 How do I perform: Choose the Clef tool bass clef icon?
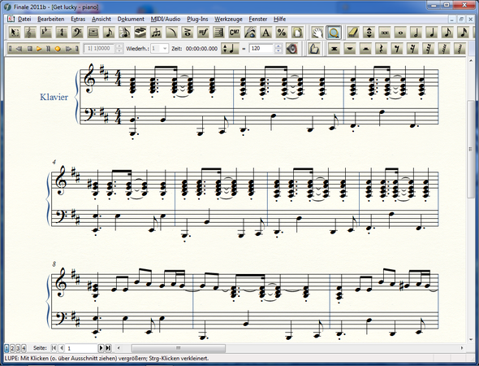77,33
